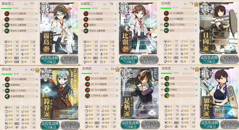Remove Kirishima's 41cm twin gun with X
The width and height of the screenshot is (239, 130).
(36, 19)
